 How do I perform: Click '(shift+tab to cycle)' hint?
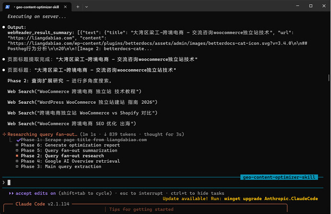85,193
